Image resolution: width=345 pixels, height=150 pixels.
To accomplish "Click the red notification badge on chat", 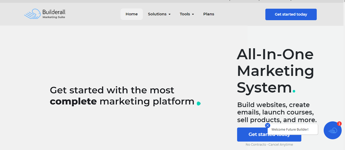I will [x=339, y=124].
